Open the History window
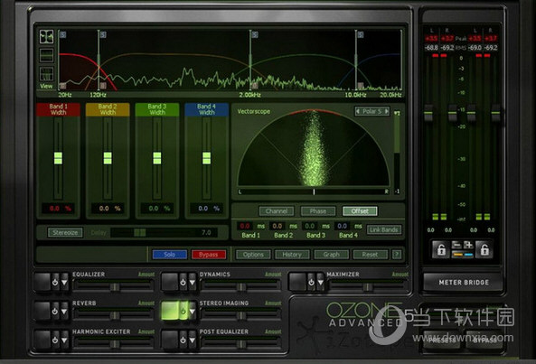 click(292, 255)
